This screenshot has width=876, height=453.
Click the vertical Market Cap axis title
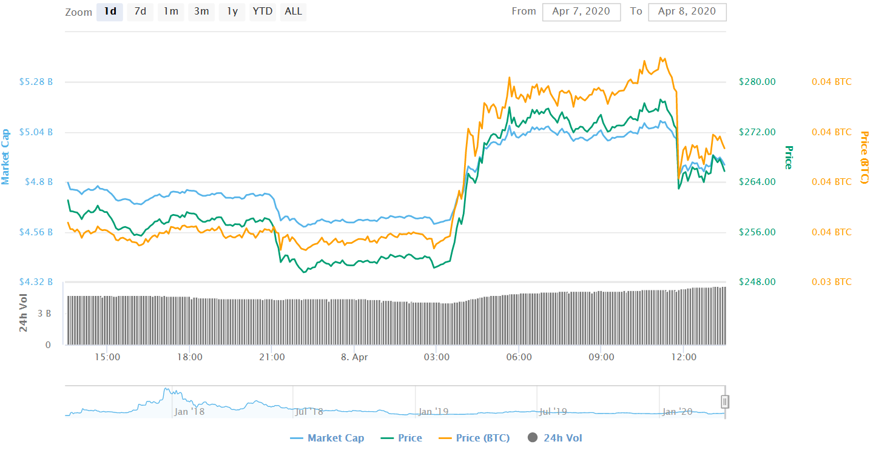6,156
